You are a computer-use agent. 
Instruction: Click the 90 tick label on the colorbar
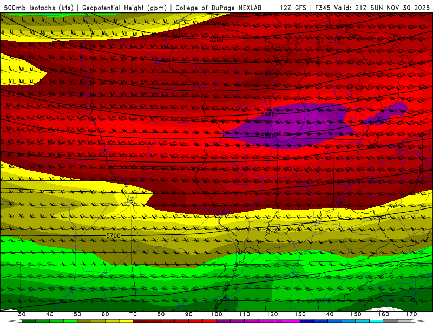(x=188, y=314)
